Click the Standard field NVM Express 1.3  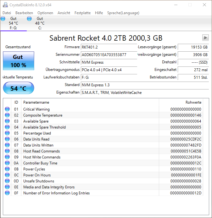point(145,85)
